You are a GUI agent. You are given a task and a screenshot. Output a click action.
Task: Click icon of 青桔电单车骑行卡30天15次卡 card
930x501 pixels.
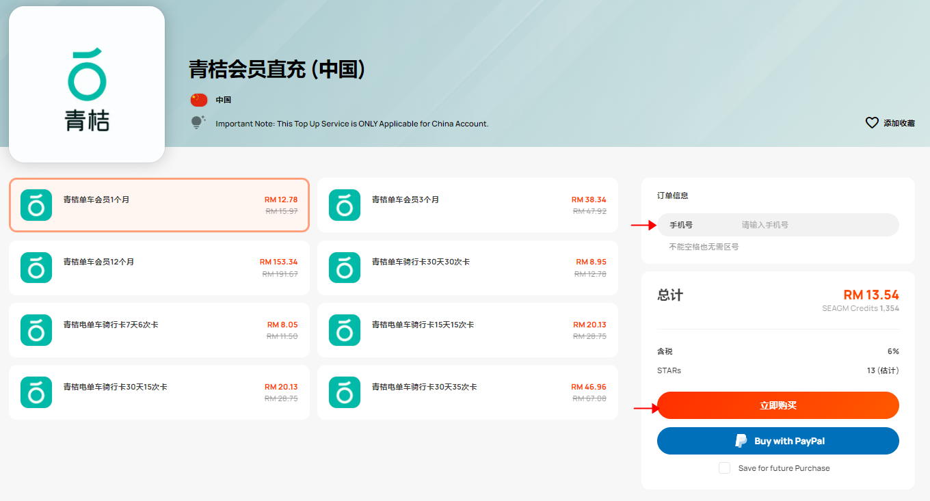pos(36,392)
